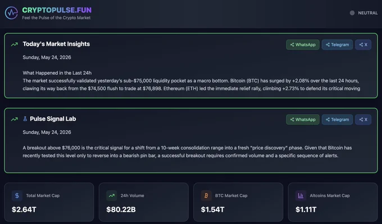Open the CRYPTOPULSE.FUN site title

pos(57,10)
